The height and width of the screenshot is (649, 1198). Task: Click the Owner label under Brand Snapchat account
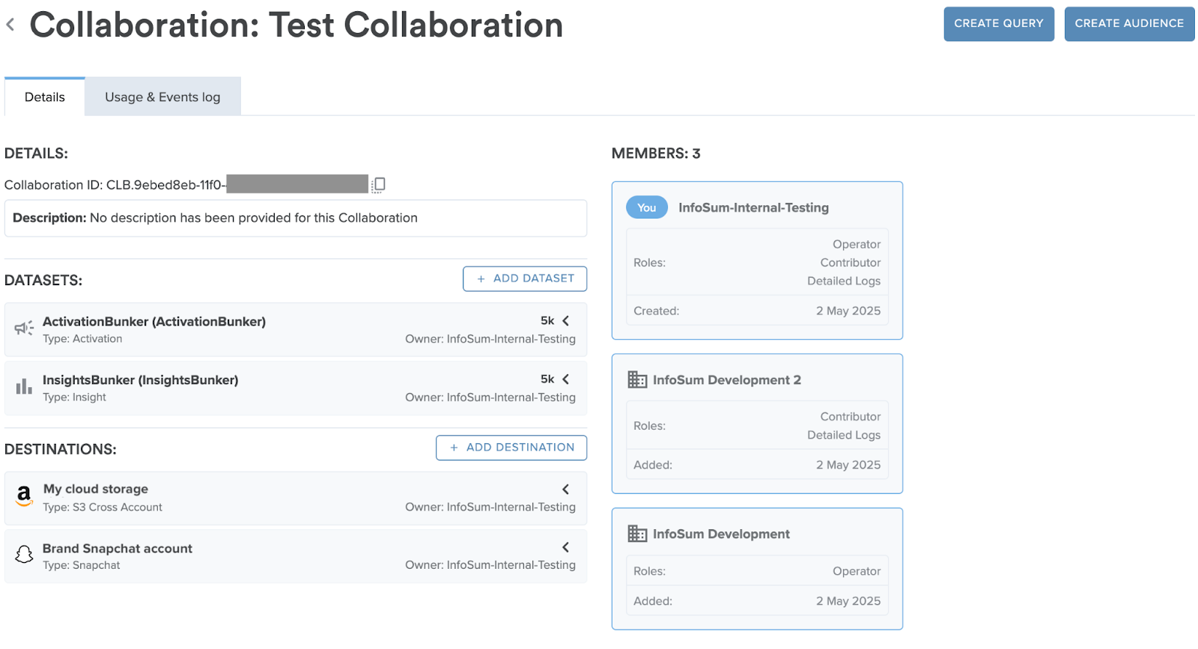tap(490, 564)
